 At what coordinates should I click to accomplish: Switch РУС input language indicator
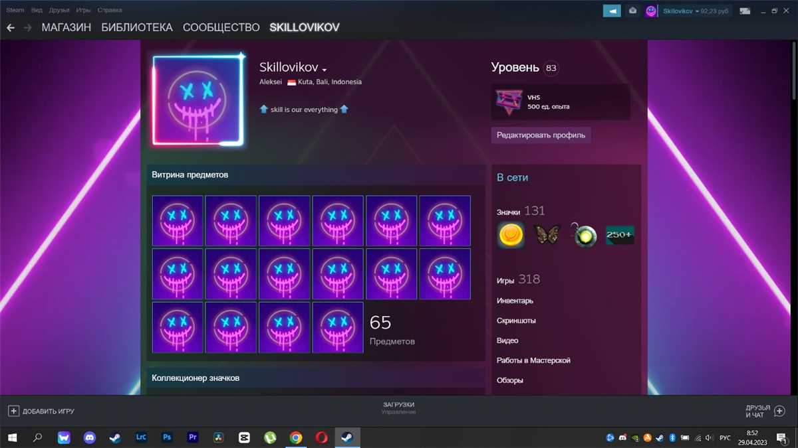[x=725, y=437]
